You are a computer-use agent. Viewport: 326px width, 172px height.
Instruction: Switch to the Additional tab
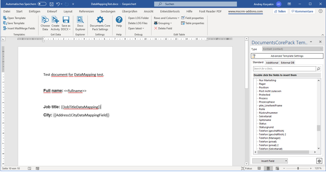pyautogui.click(x=272, y=62)
